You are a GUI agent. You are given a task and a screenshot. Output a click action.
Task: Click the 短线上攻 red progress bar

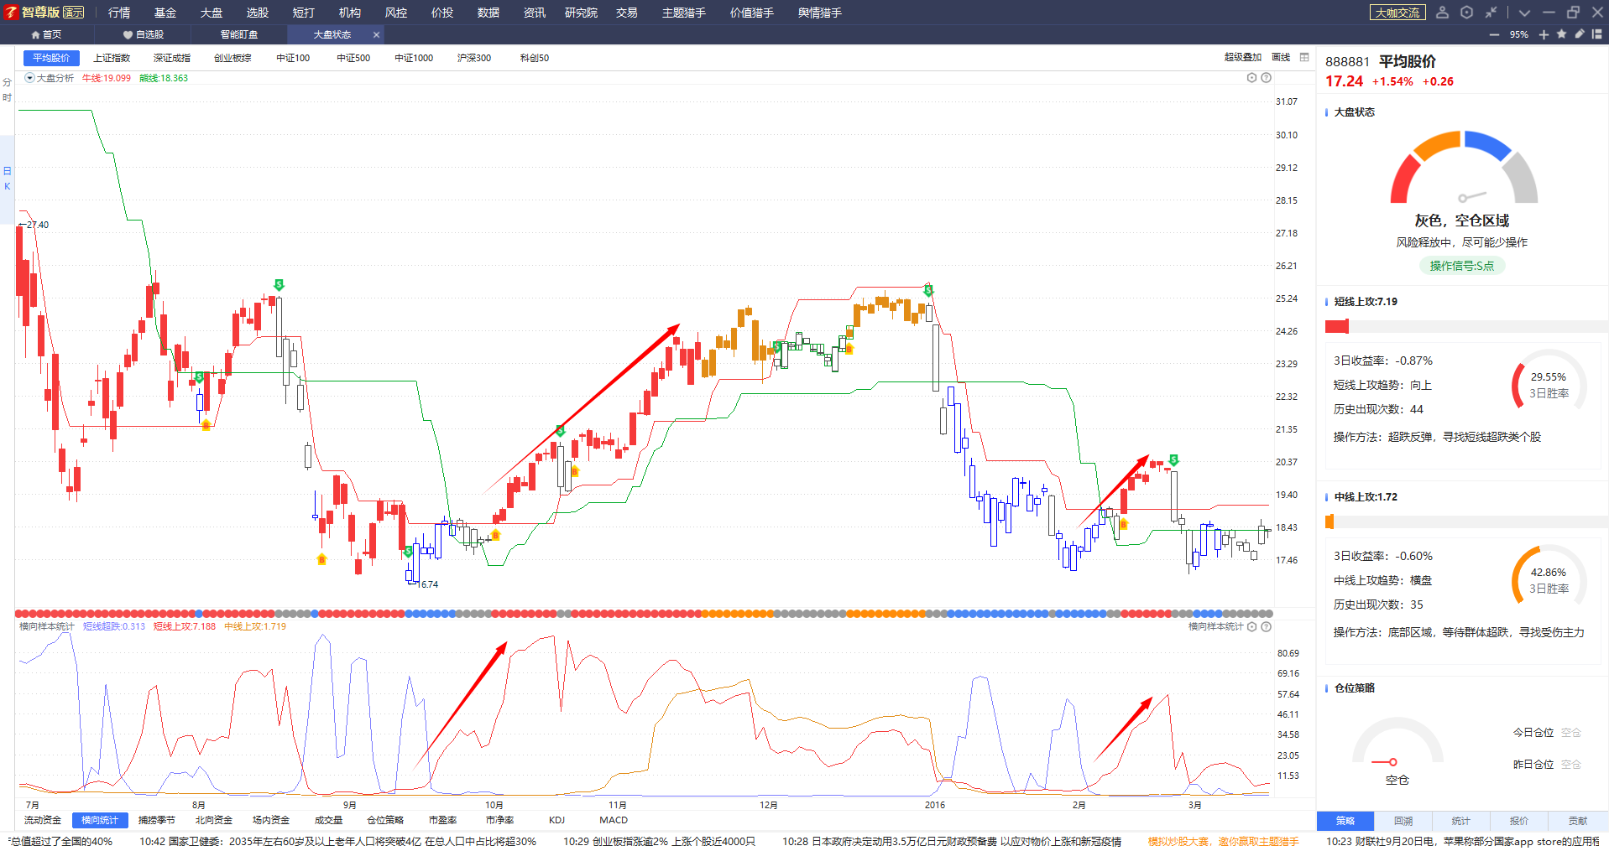(x=1337, y=326)
